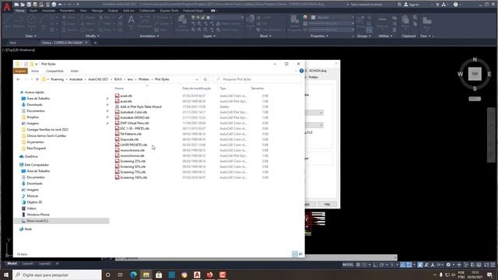Open File Explorer help icon

(301, 71)
